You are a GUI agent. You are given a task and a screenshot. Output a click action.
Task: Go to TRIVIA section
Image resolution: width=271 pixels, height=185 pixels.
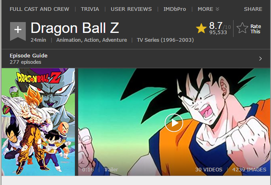(x=90, y=9)
